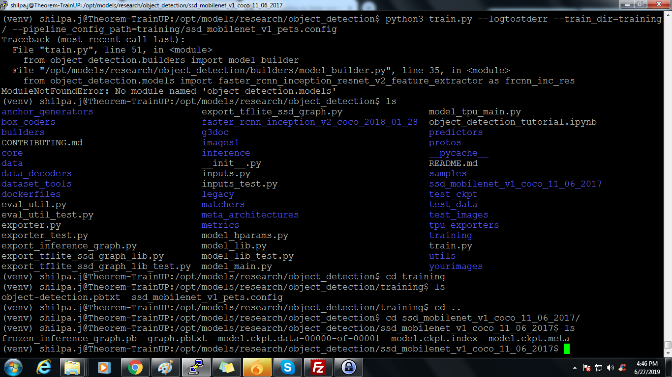Screen dimensions: 672x377
Task: Click 'box_coders' in the ls listing
Action: (x=29, y=122)
